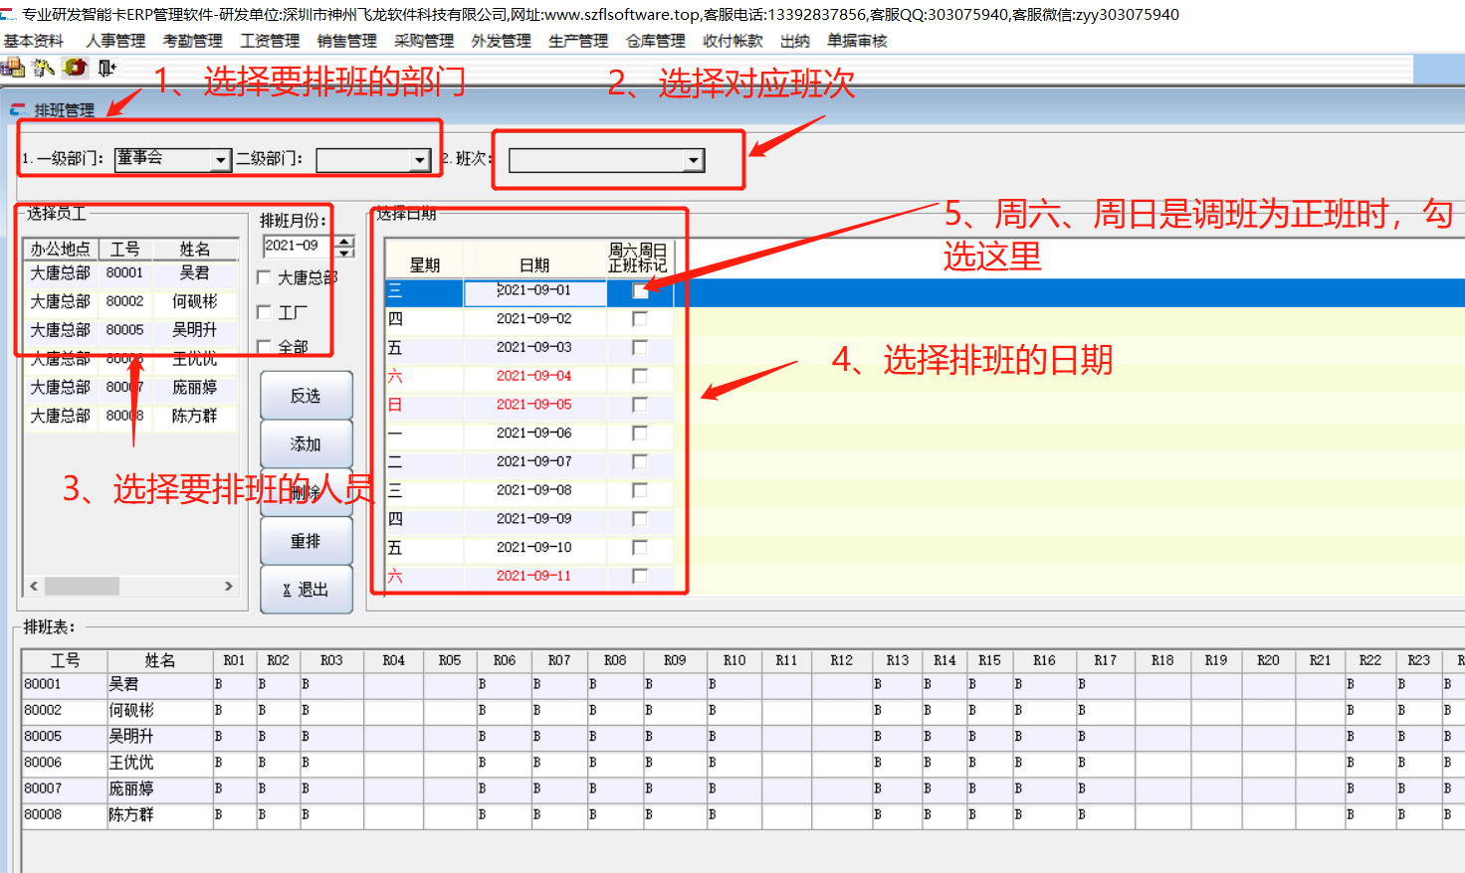Open the 班次 shift dropdown

(x=694, y=160)
